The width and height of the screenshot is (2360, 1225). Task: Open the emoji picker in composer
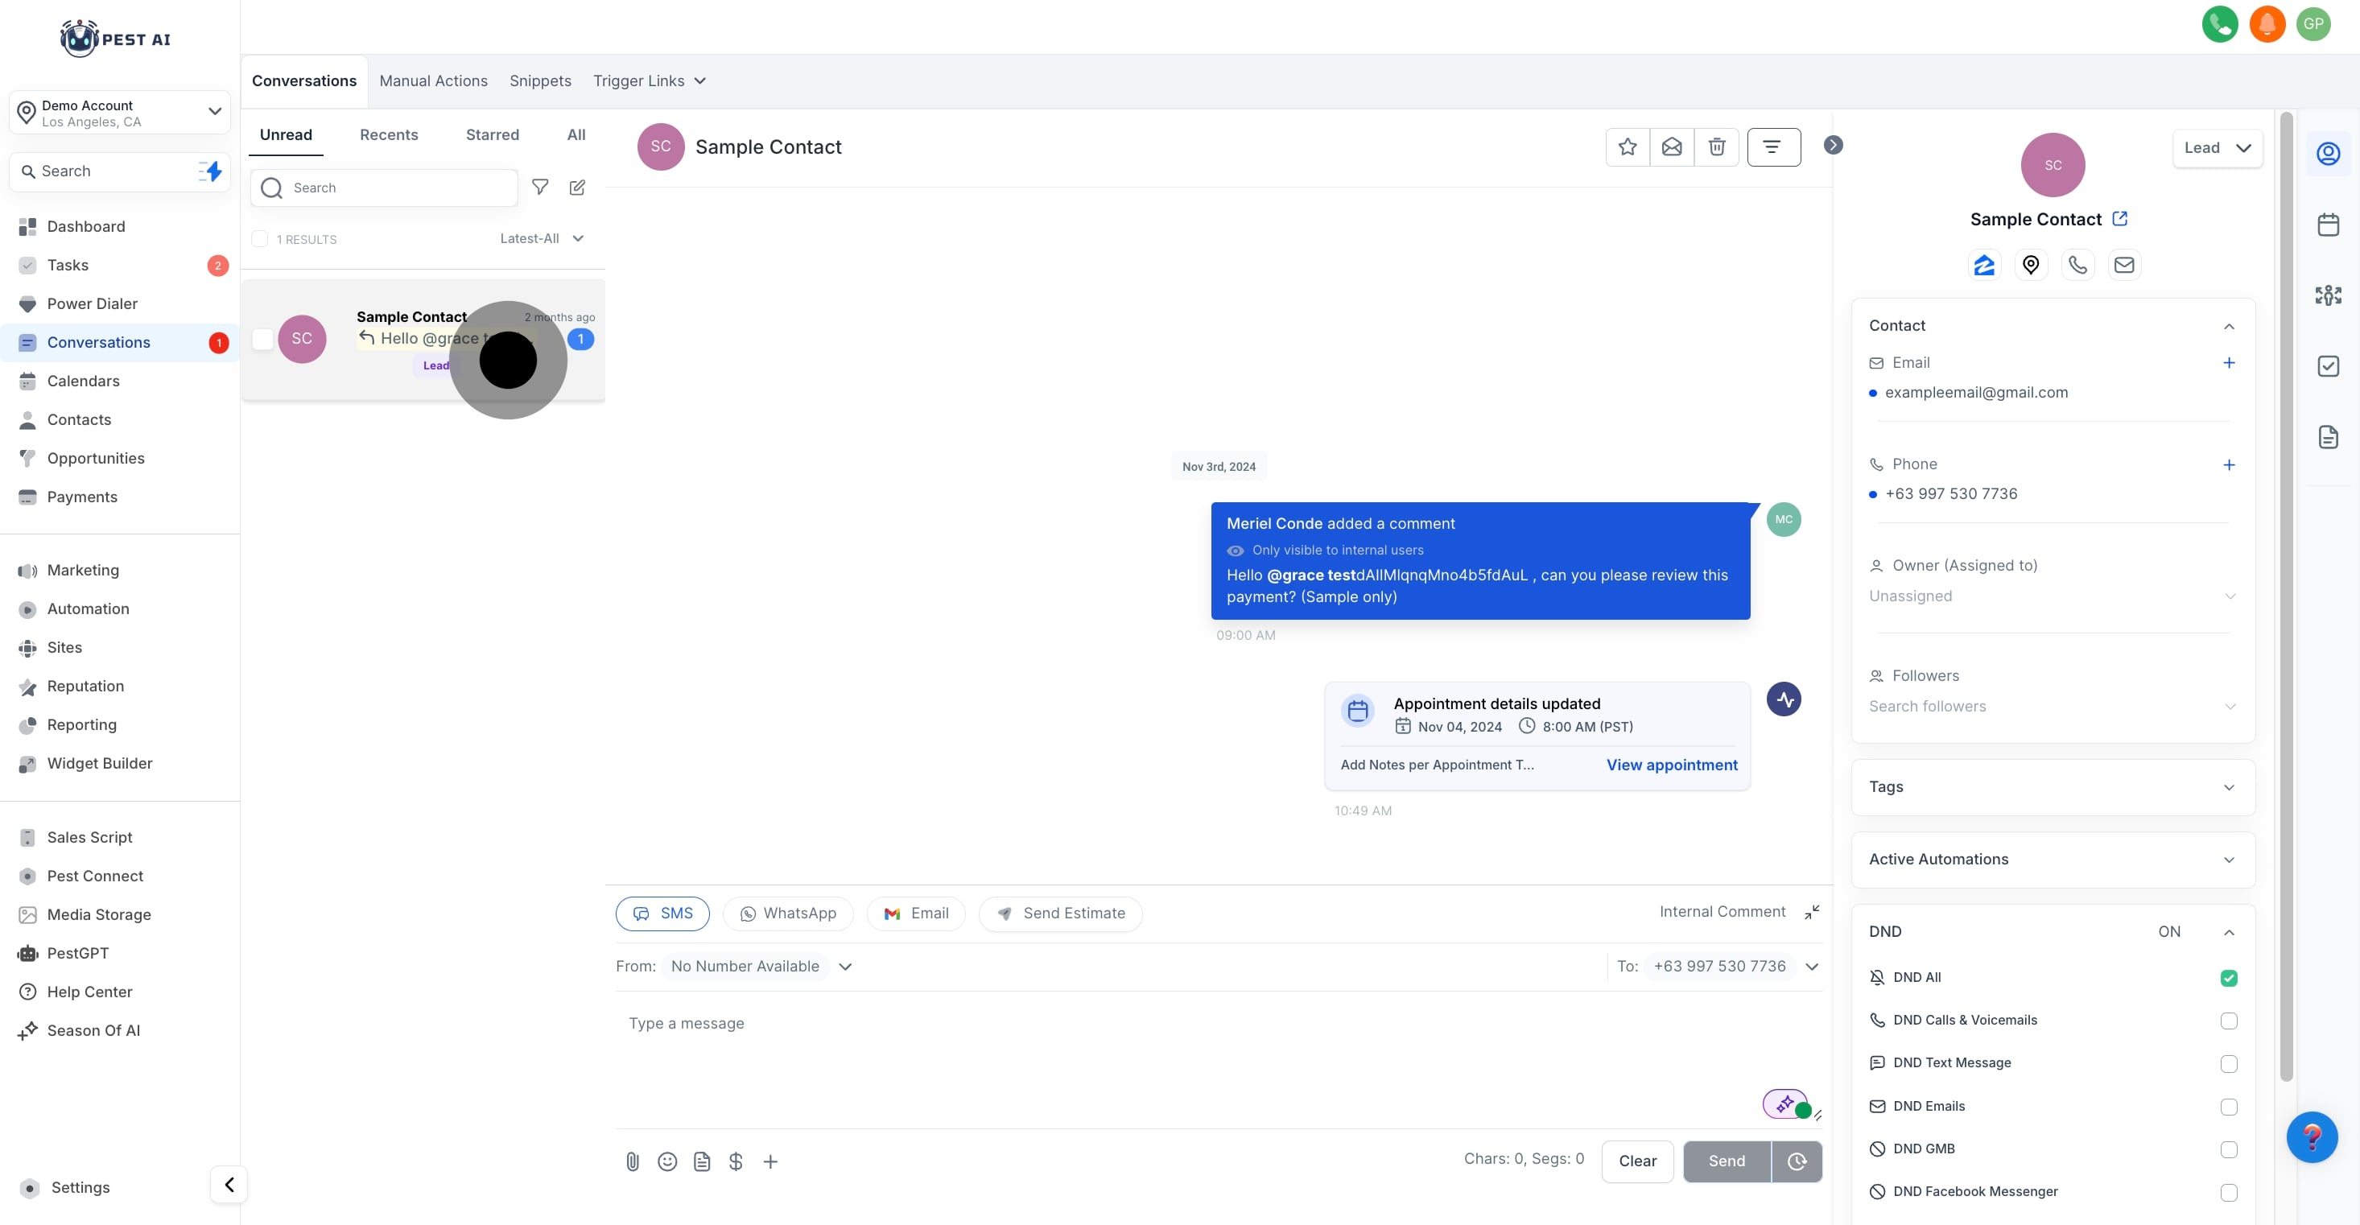tap(667, 1161)
